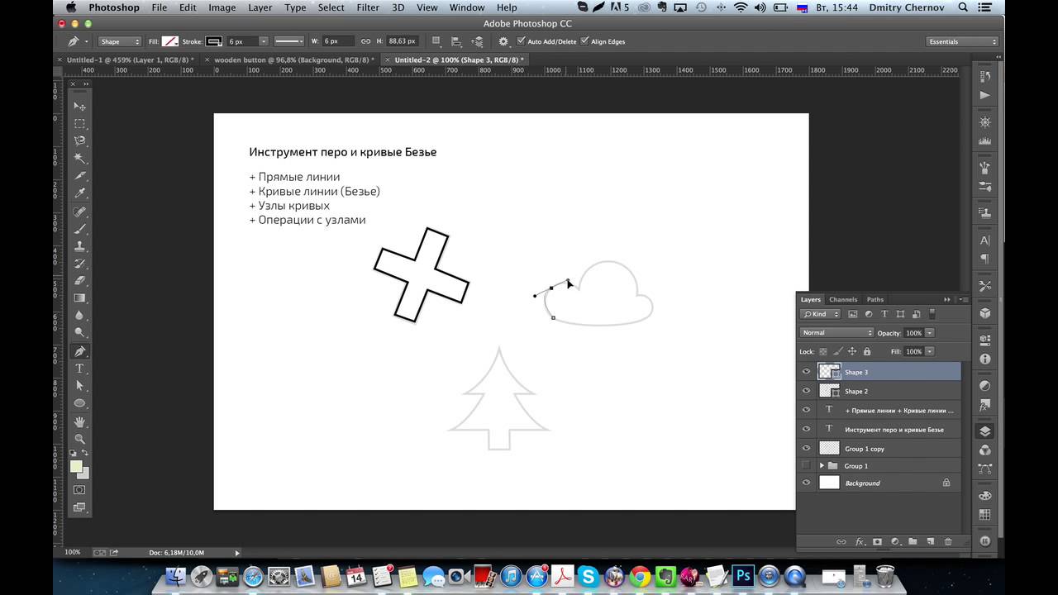Image resolution: width=1058 pixels, height=595 pixels.
Task: Pick the Eraser tool in toolbar
Action: pyautogui.click(x=79, y=281)
